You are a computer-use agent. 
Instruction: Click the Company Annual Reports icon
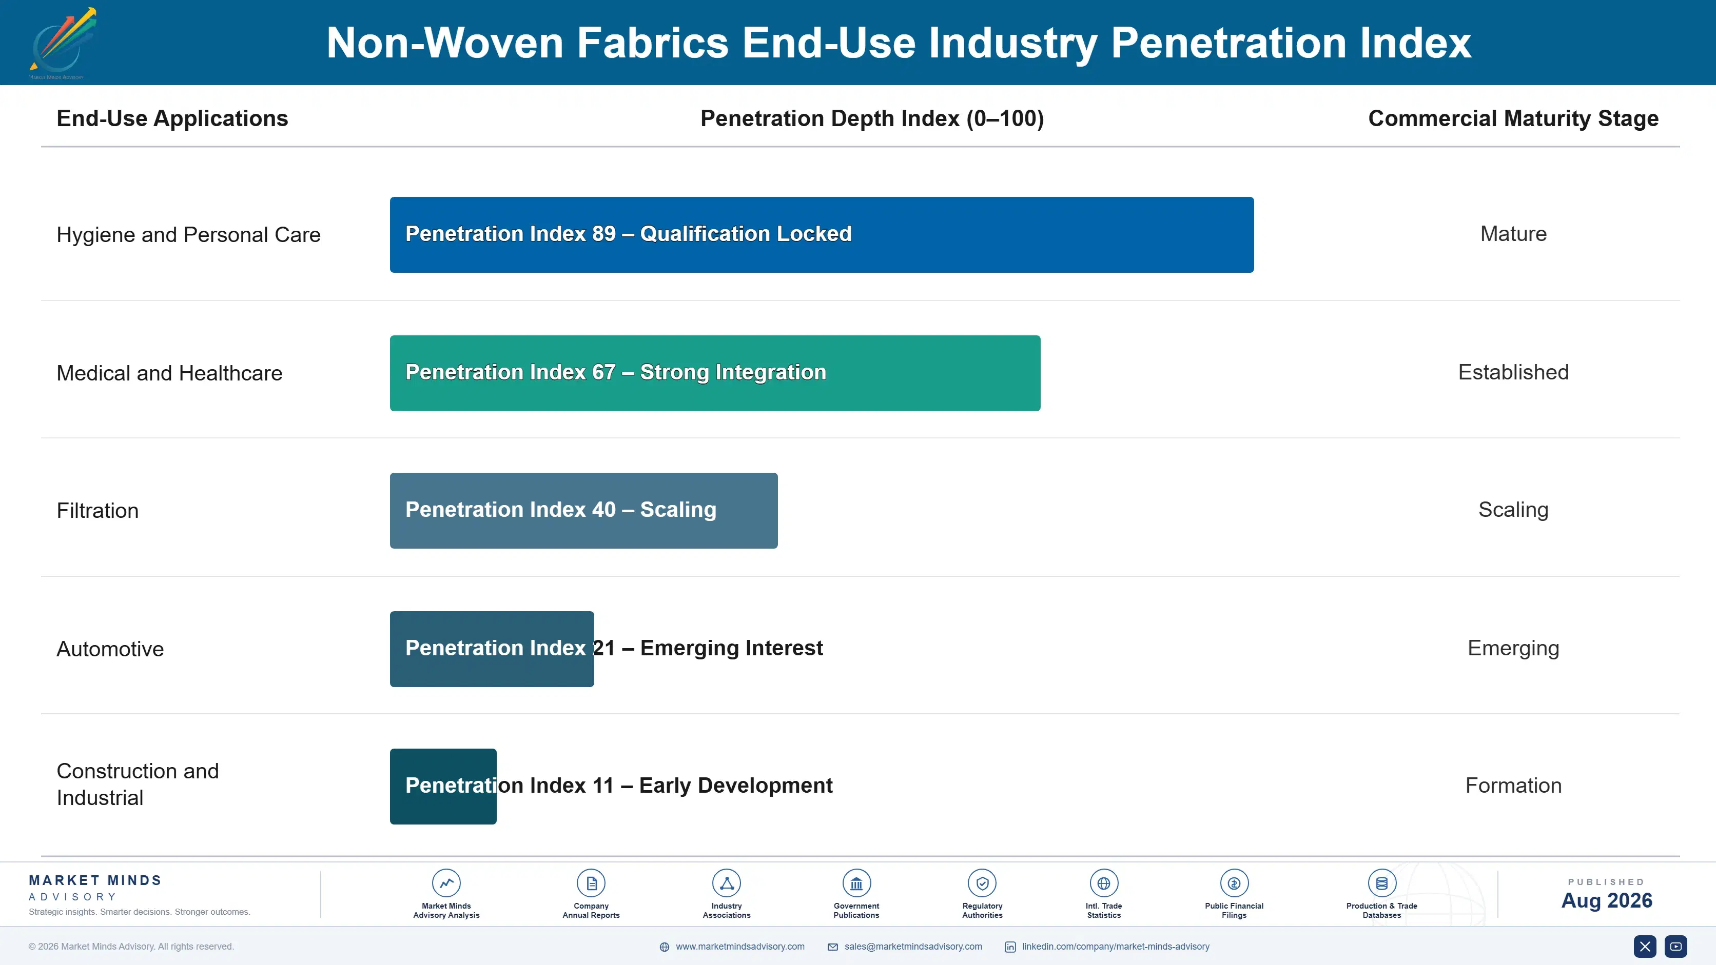point(591,883)
